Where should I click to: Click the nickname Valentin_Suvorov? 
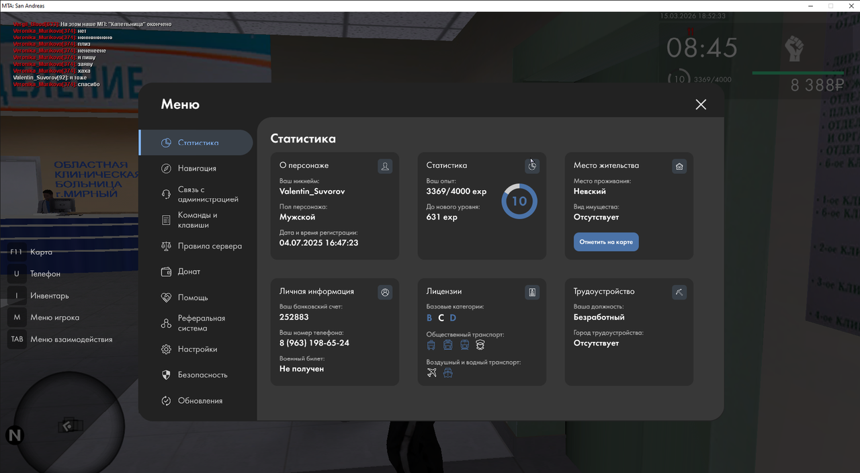(x=312, y=191)
